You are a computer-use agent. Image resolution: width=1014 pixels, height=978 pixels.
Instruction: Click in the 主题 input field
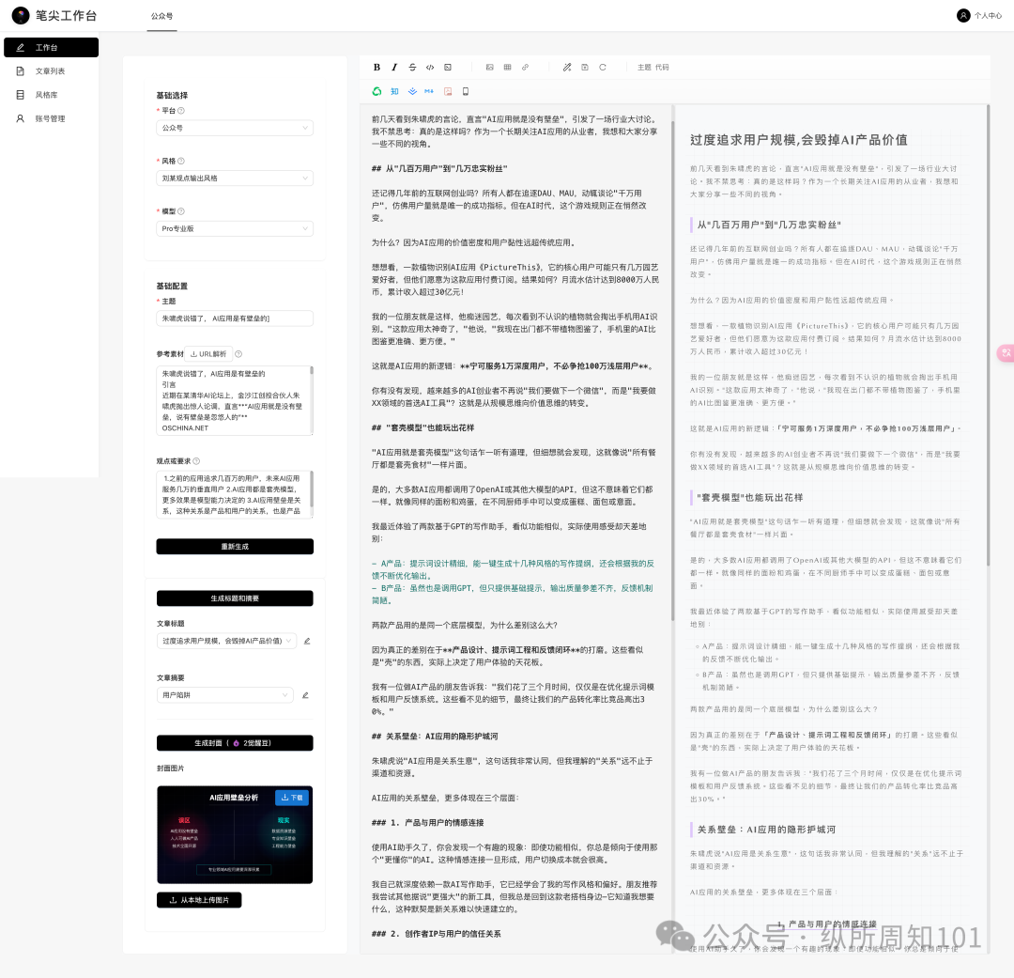click(x=235, y=318)
